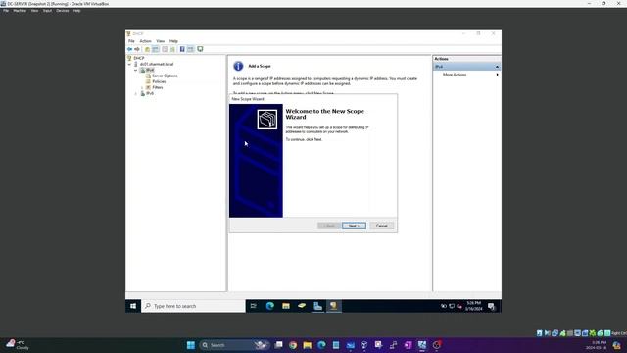The height and width of the screenshot is (353, 627).
Task: Open Edge from the host taskbar
Action: [x=321, y=345]
